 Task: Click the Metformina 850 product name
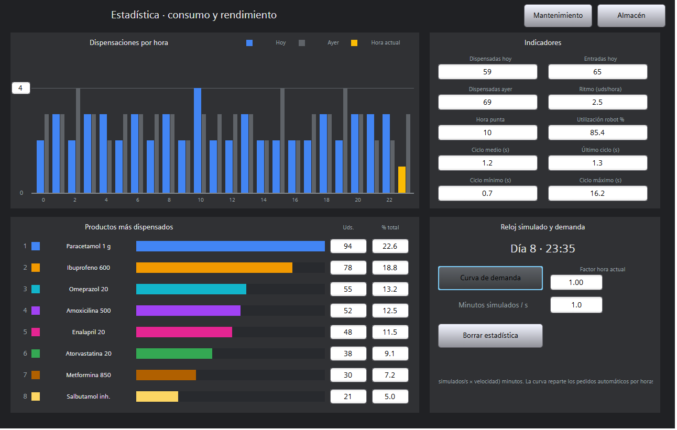89,375
